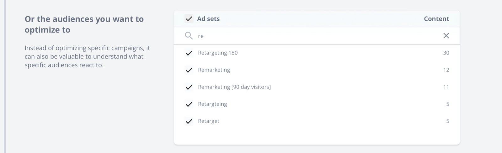Uncheck the Retargteing checkbox
This screenshot has width=502, height=153.
[189, 104]
